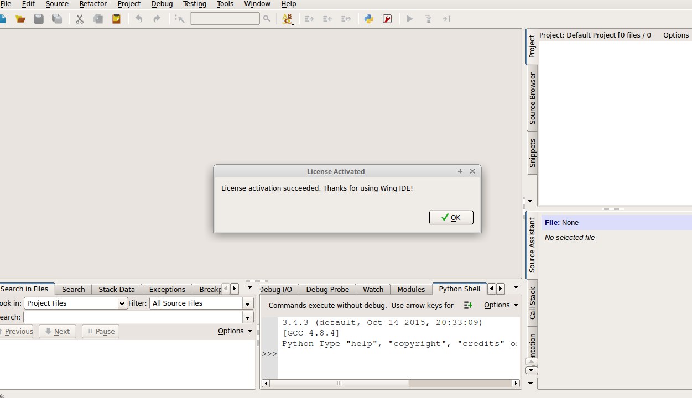Viewport: 692px width, 398px height.
Task: Select the Debug Probe tab
Action: [327, 289]
